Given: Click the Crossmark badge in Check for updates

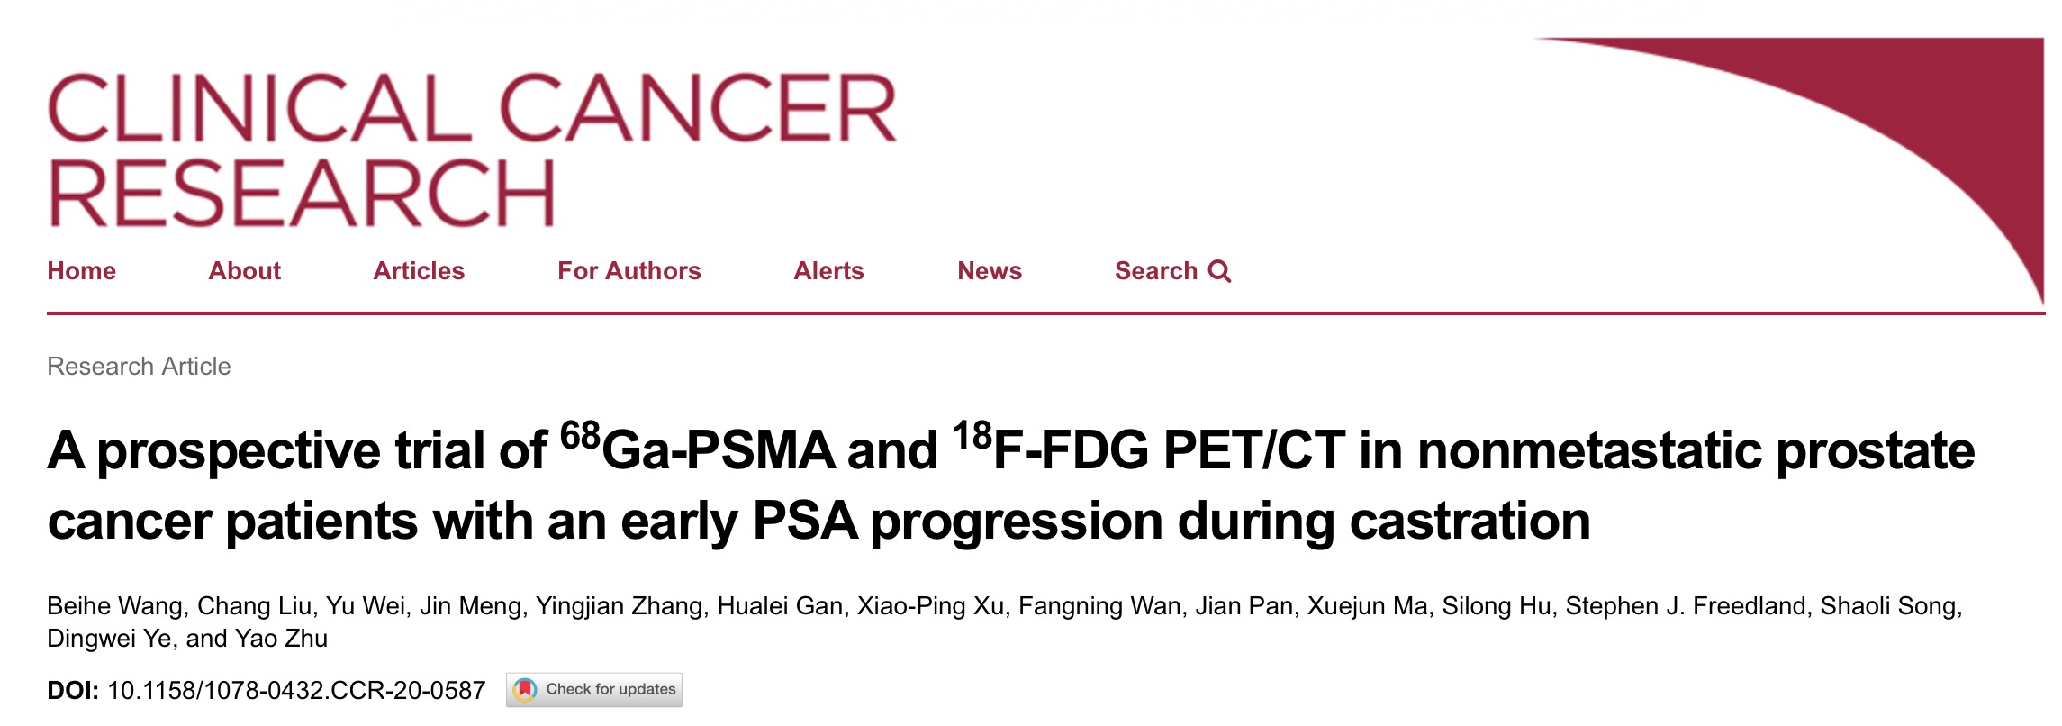Looking at the screenshot, I should click(x=525, y=690).
